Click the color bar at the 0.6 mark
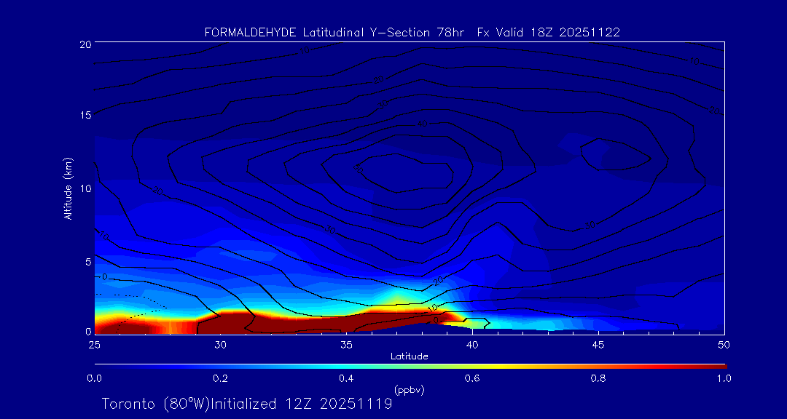This screenshot has height=419, width=787. (x=473, y=365)
